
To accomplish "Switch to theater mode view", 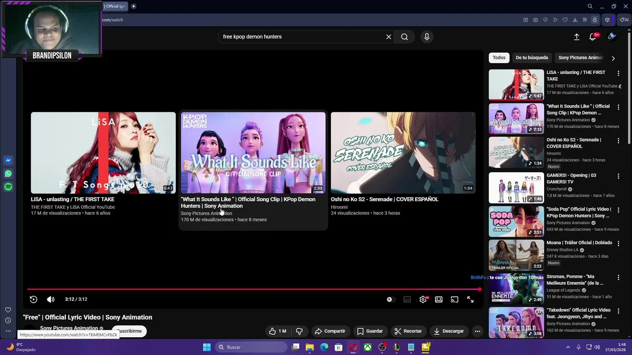I will [x=438, y=299].
